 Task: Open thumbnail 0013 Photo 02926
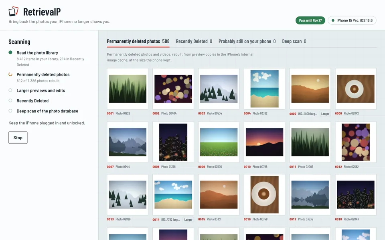tap(128, 195)
